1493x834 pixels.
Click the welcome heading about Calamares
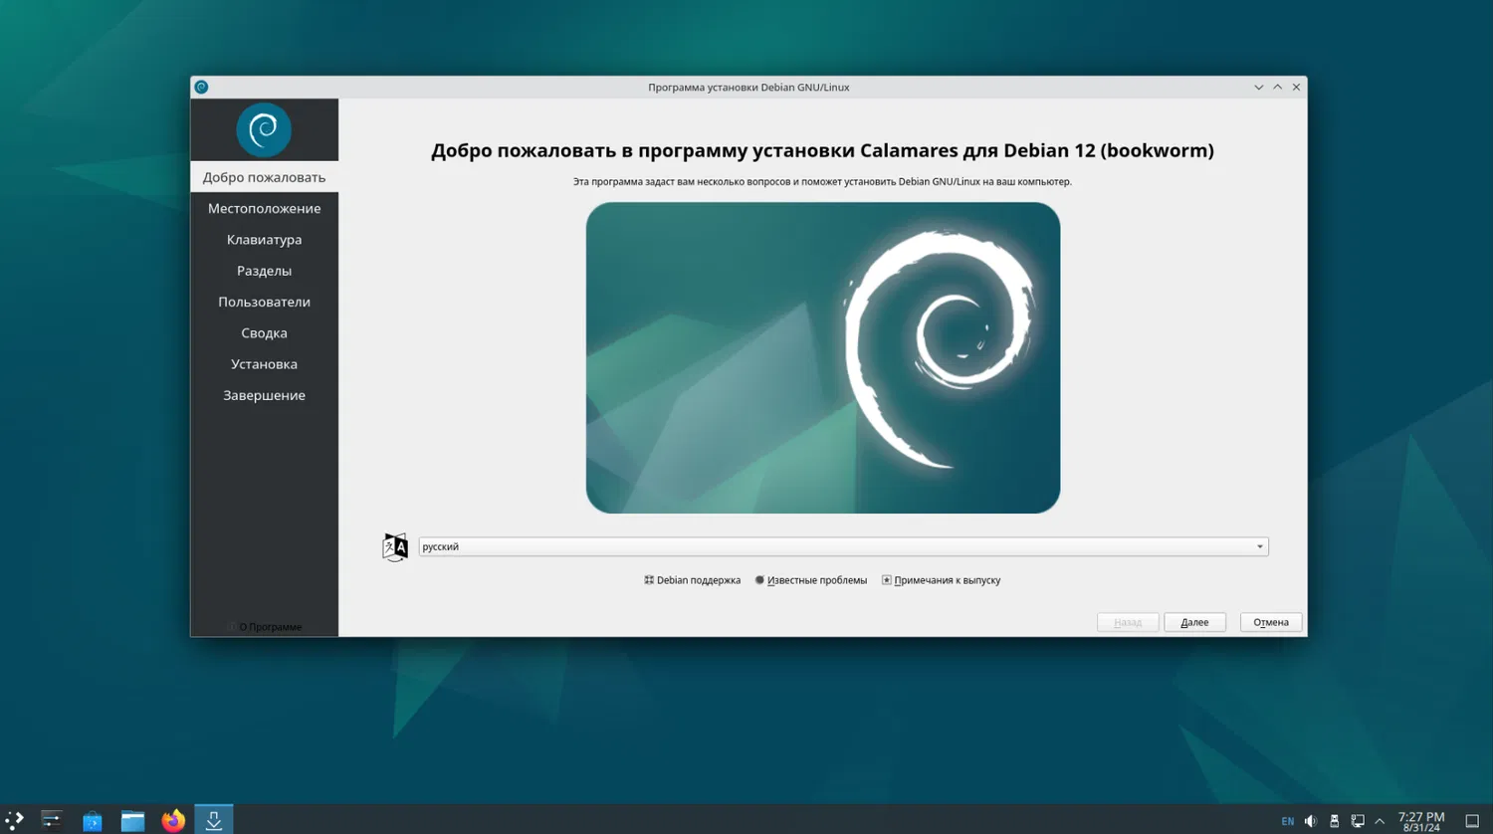[x=822, y=150]
